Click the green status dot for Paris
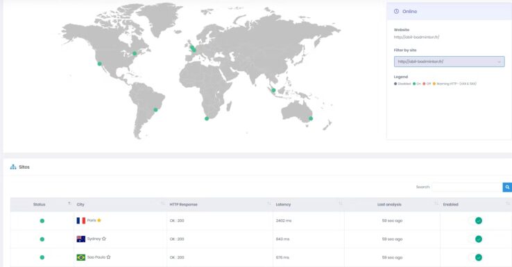 click(x=42, y=221)
